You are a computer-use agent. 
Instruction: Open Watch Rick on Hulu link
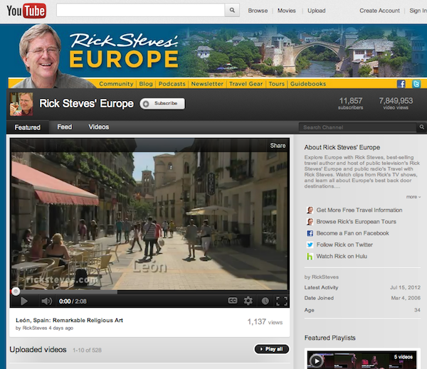tap(342, 257)
